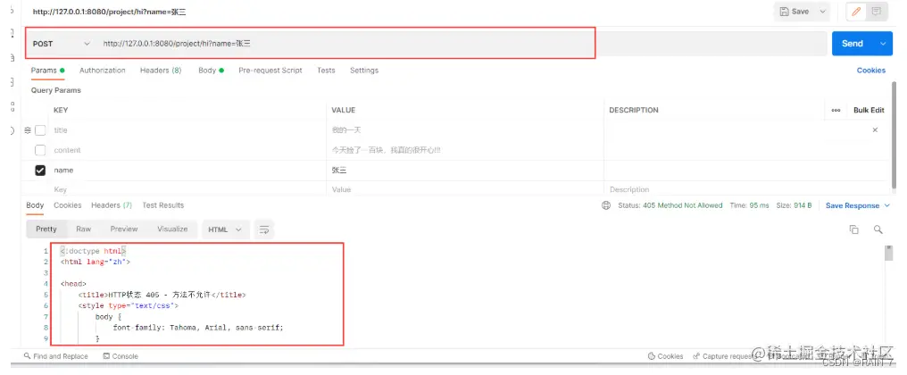Open the Tests tab

326,71
